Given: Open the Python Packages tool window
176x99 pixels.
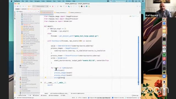Looking at the screenshot, I should click(x=54, y=95).
